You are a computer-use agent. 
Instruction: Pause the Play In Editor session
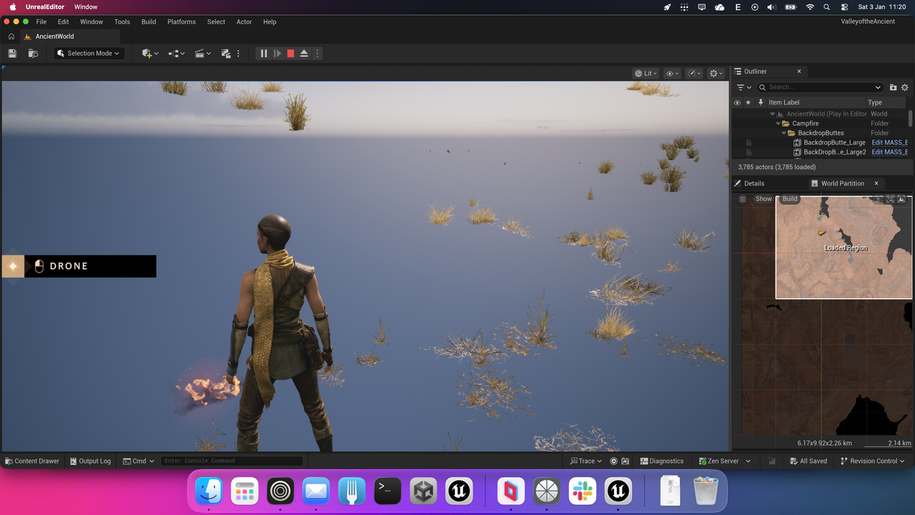(x=264, y=53)
